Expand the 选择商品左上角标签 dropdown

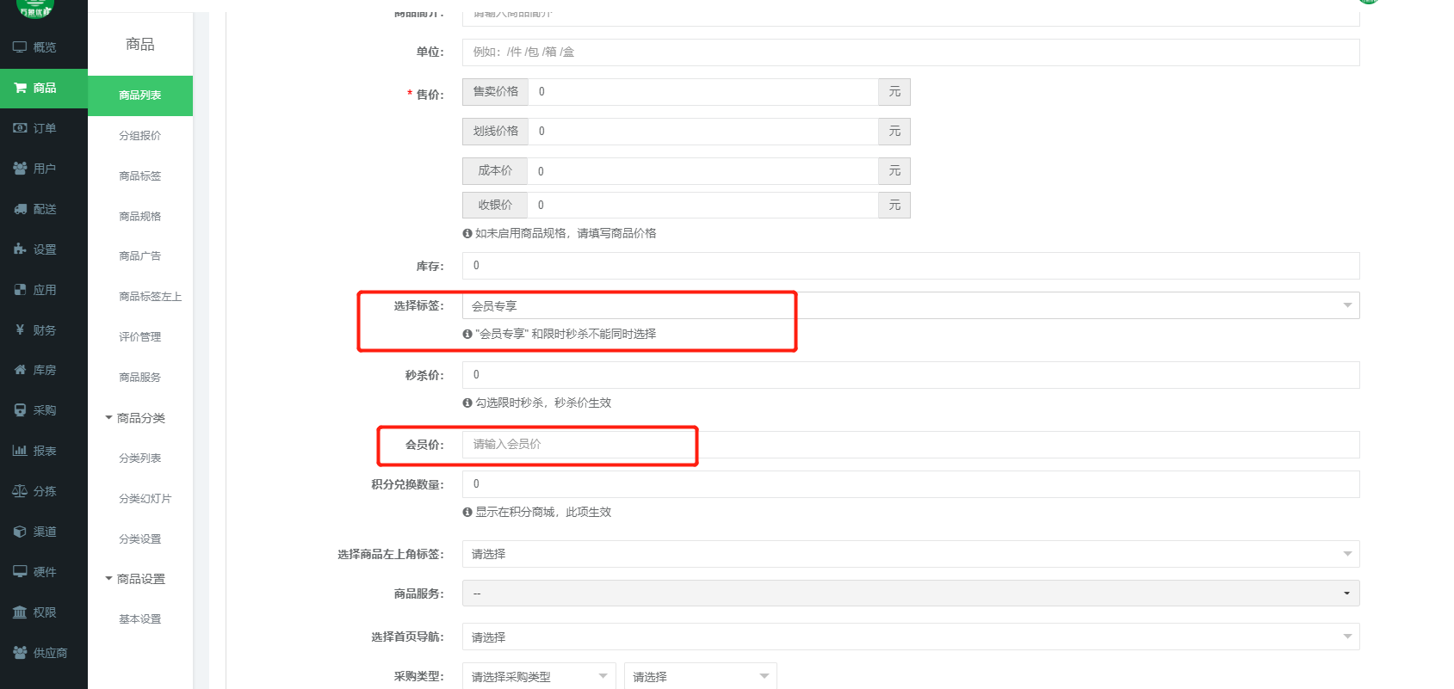tap(910, 554)
